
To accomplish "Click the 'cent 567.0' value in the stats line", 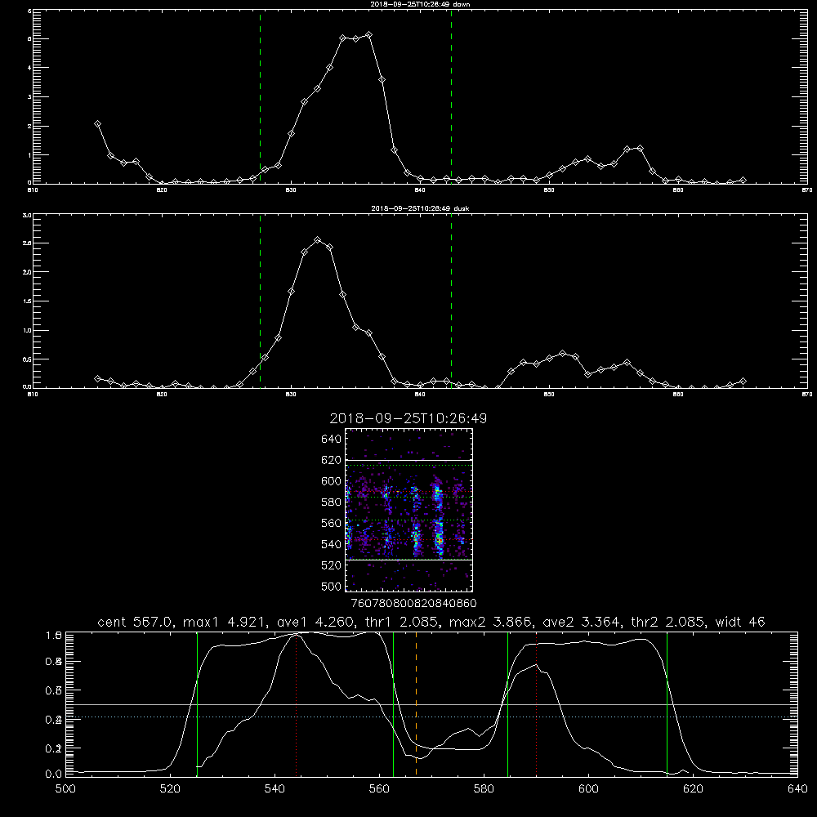I will point(135,622).
